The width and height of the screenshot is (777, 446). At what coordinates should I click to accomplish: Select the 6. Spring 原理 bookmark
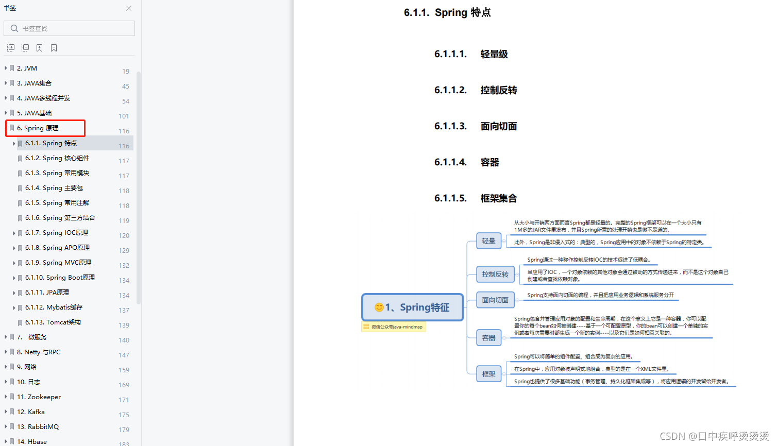coord(38,128)
